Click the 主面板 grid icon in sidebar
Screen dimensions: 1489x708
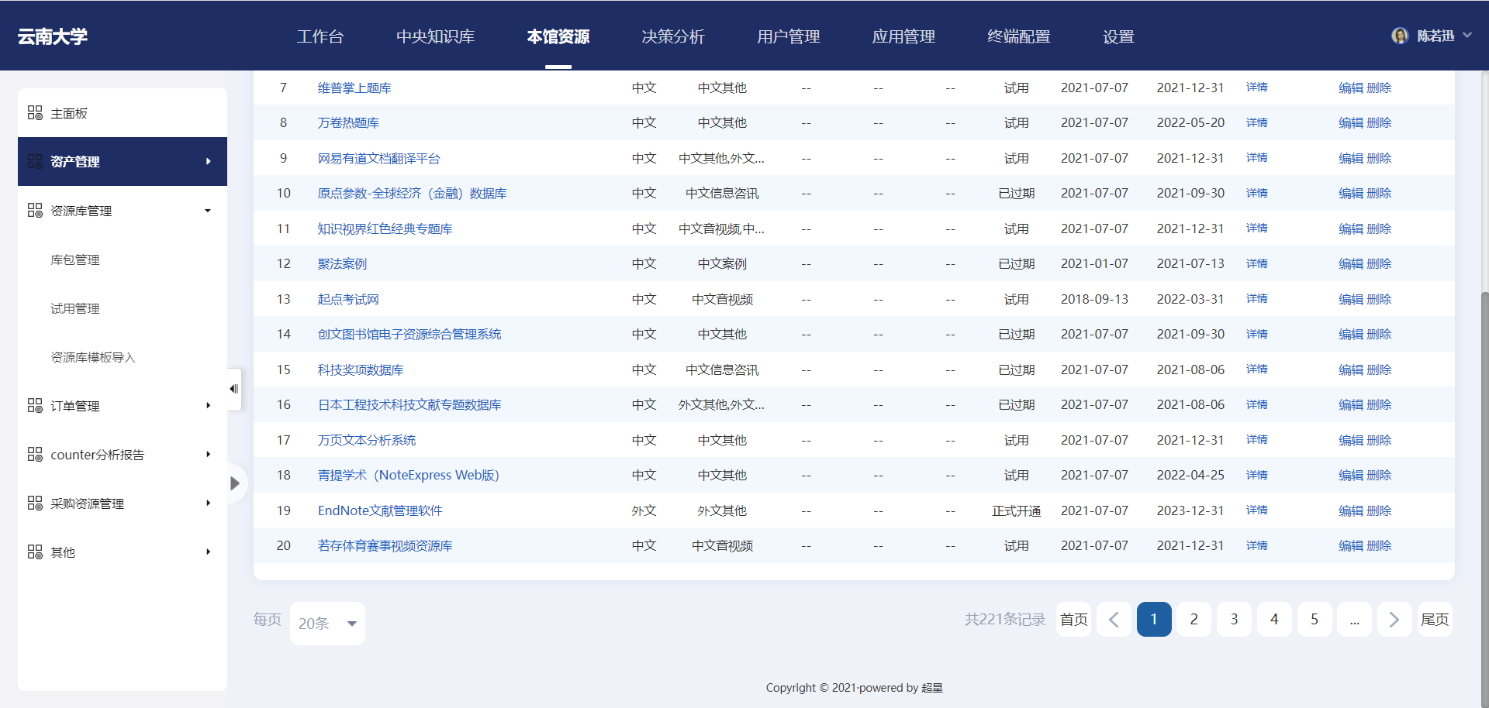(35, 113)
